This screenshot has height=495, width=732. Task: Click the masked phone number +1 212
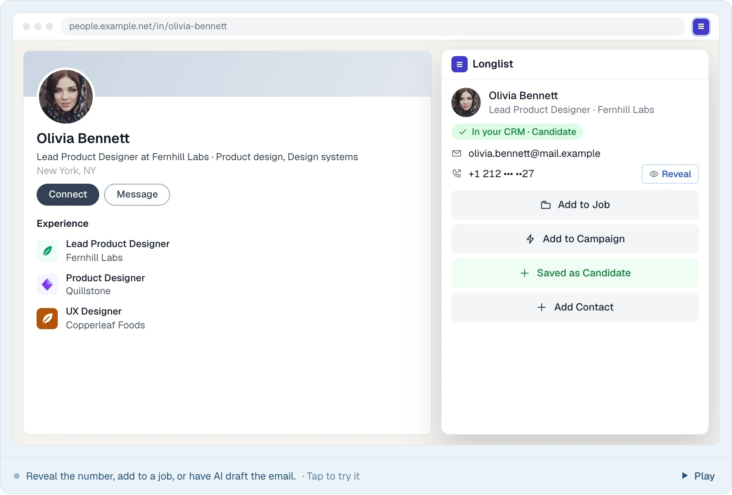click(501, 174)
